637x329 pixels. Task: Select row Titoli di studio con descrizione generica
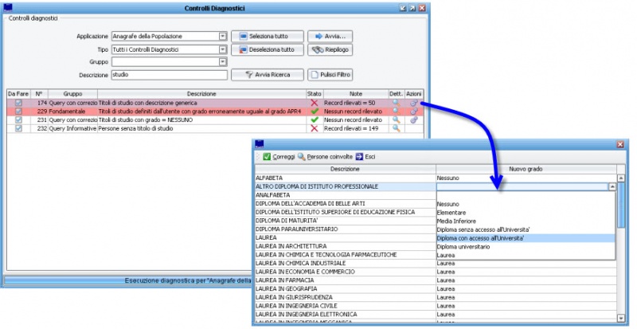(x=215, y=103)
